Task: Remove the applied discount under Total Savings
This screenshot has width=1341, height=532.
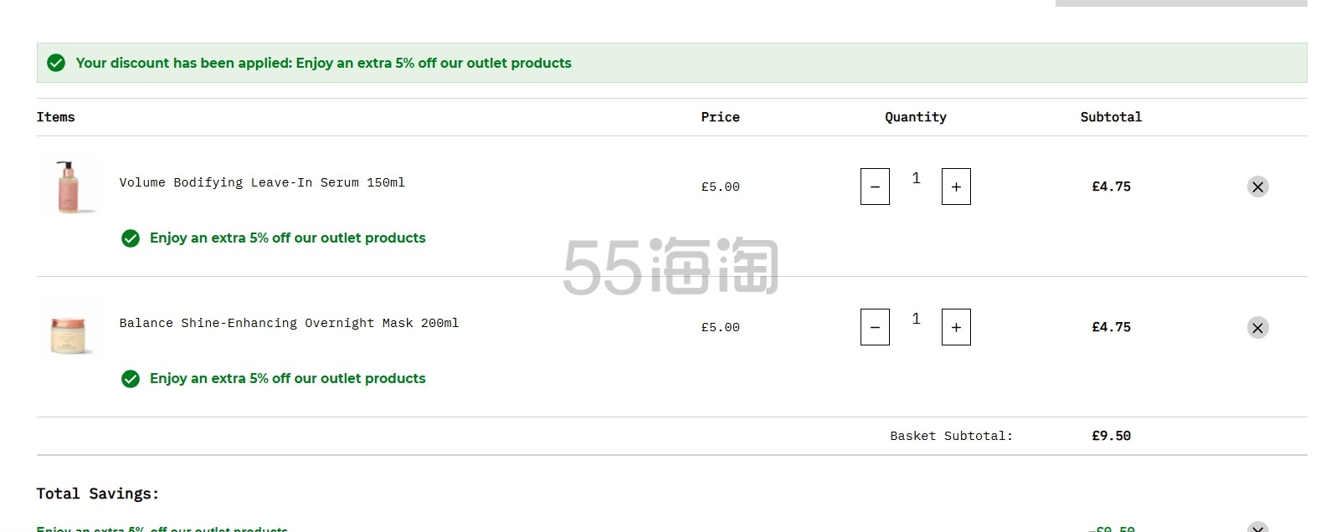Action: (1257, 528)
